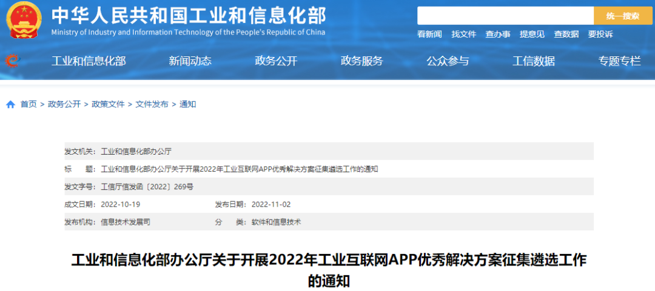
Task: Navigate to 政务服务 menu
Action: pyautogui.click(x=362, y=61)
